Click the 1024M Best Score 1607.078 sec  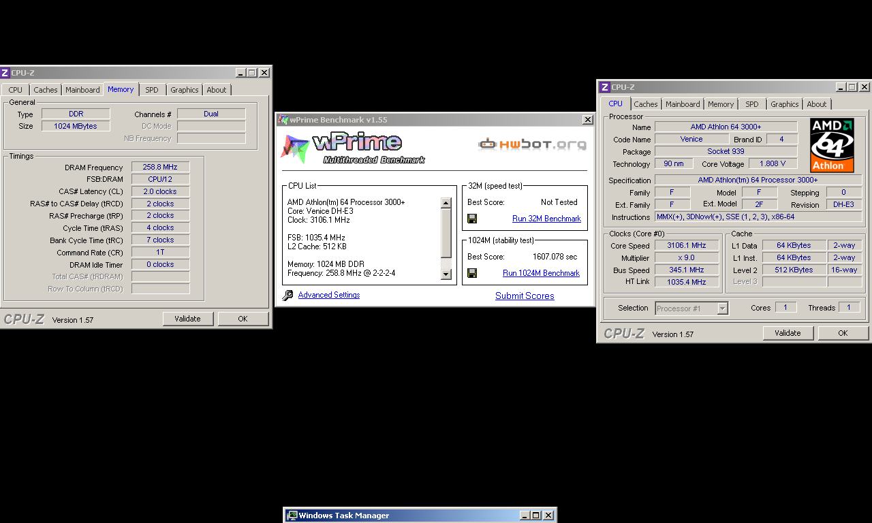(555, 257)
